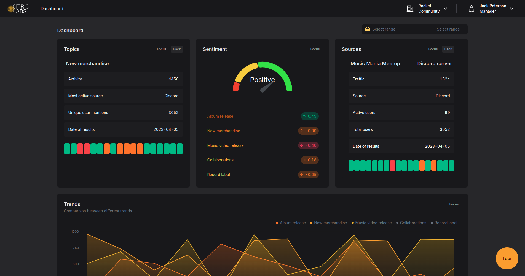Open the end date Select range field

point(448,29)
